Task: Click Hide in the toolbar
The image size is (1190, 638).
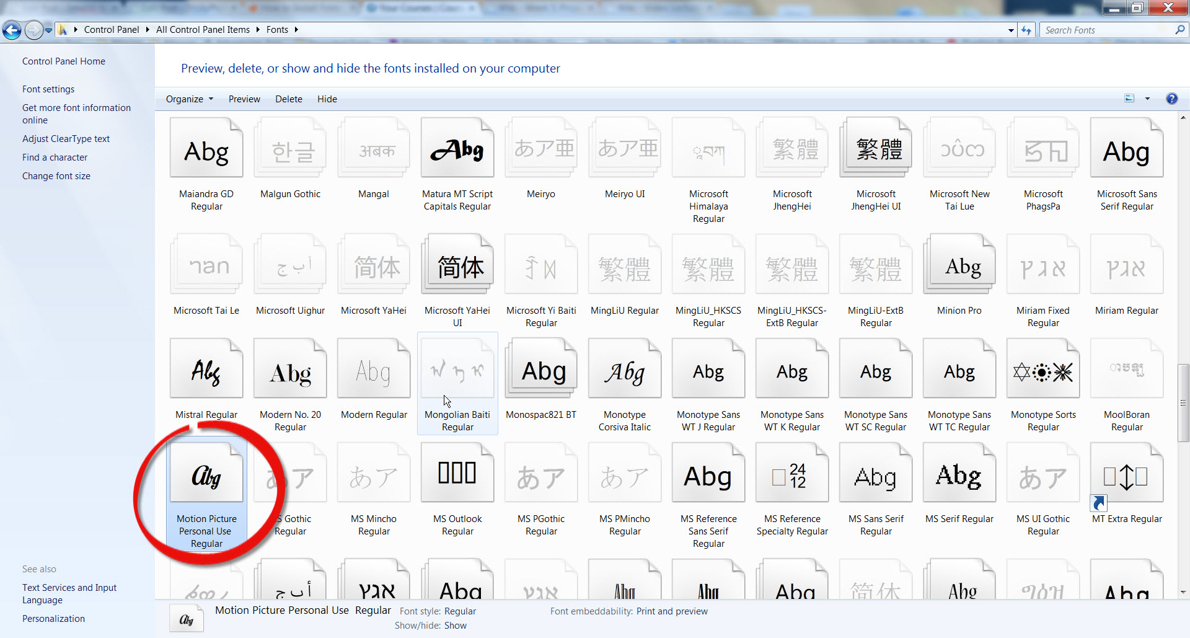Action: (327, 99)
